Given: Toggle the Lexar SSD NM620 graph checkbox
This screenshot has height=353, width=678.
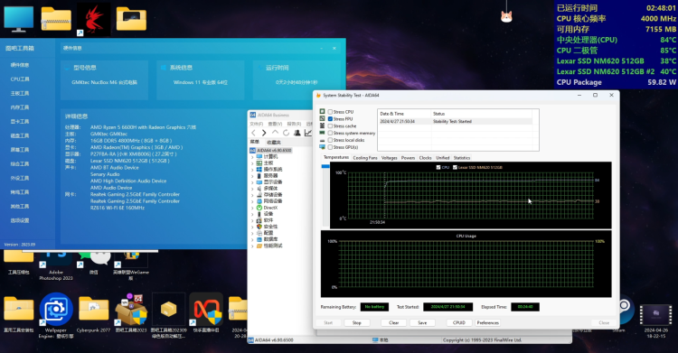Looking at the screenshot, I should point(455,167).
